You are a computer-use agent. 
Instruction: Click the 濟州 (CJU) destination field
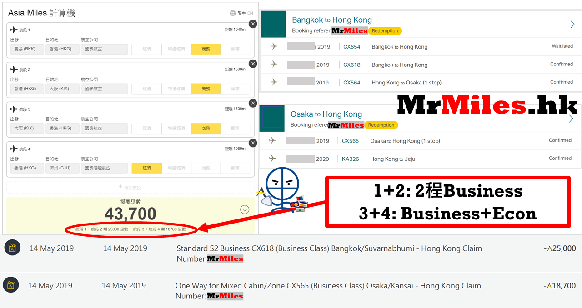point(62,168)
